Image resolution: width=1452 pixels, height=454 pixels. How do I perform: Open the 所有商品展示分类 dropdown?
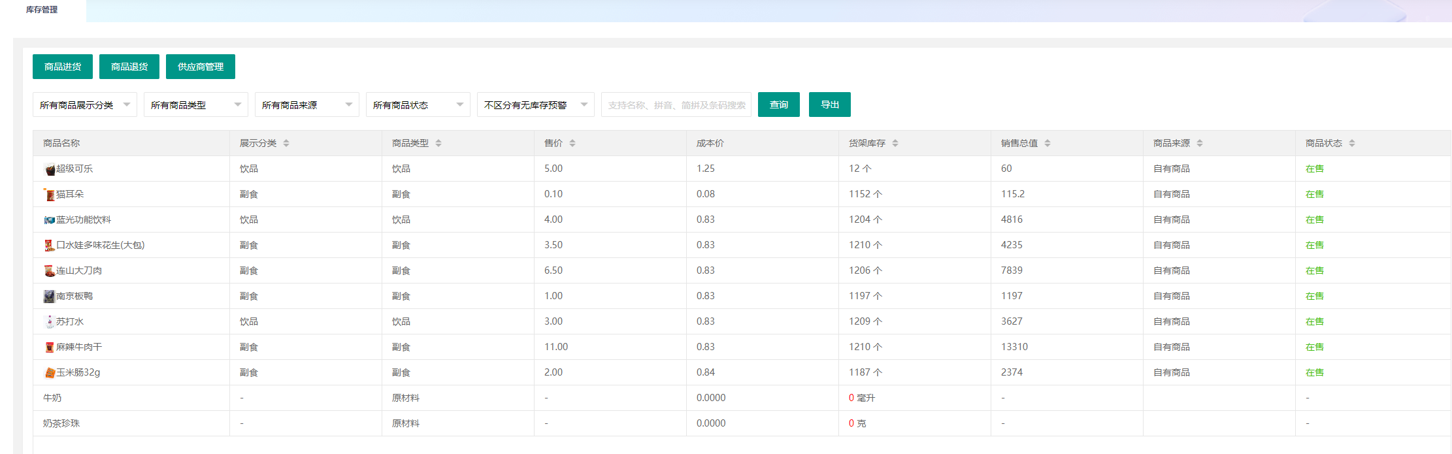tap(84, 105)
